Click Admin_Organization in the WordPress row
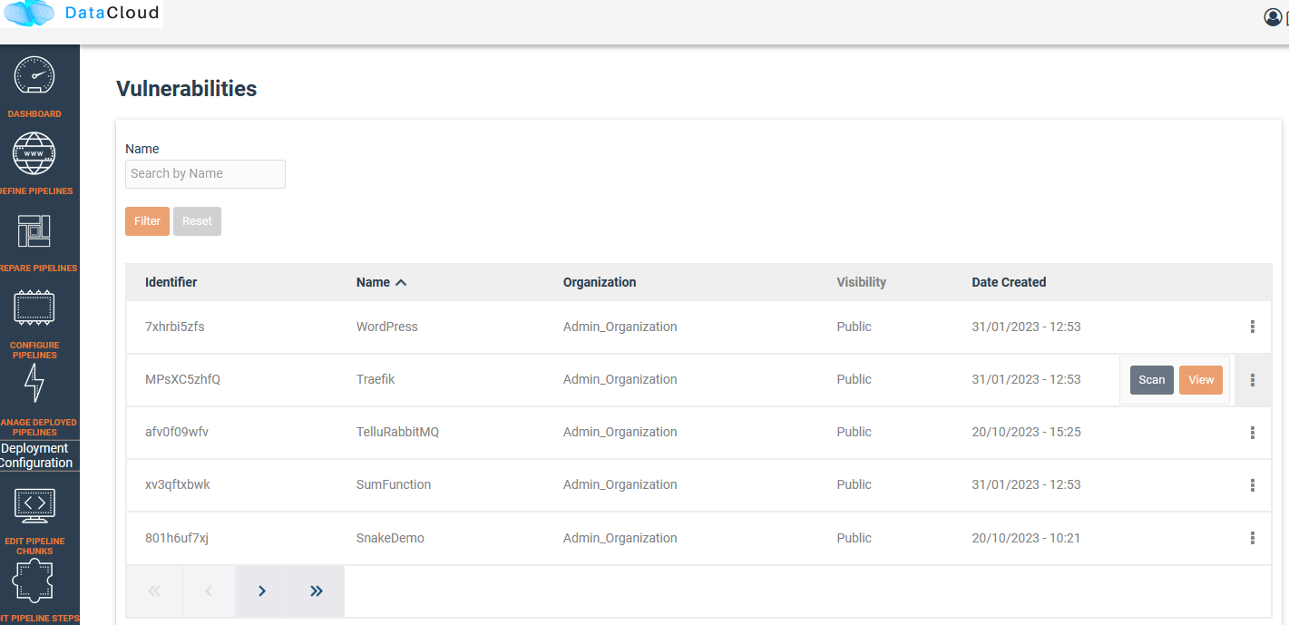Screen dimensions: 1289x625 coord(620,327)
